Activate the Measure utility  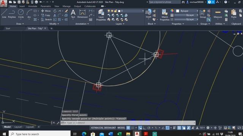coord(218,14)
